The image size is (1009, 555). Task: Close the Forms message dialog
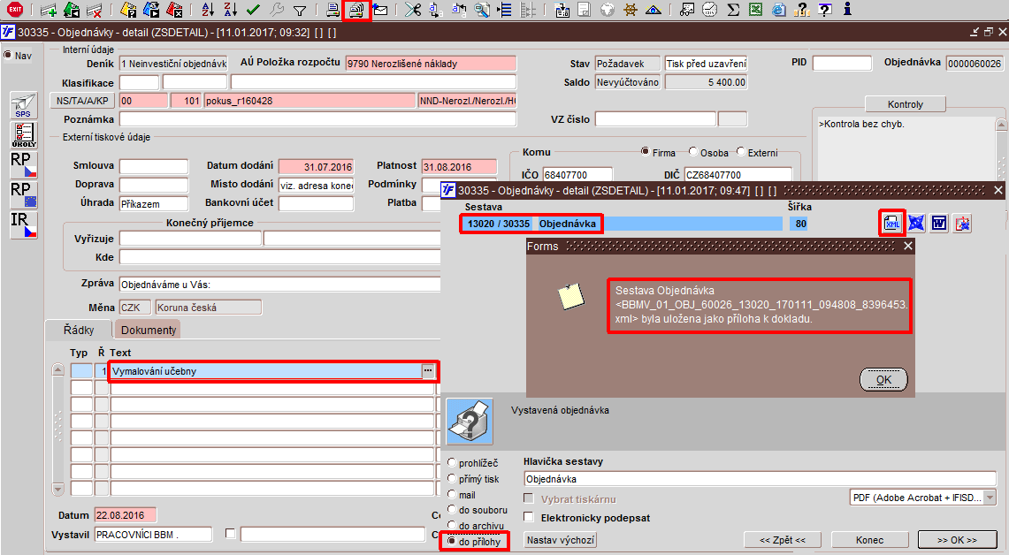(x=908, y=247)
